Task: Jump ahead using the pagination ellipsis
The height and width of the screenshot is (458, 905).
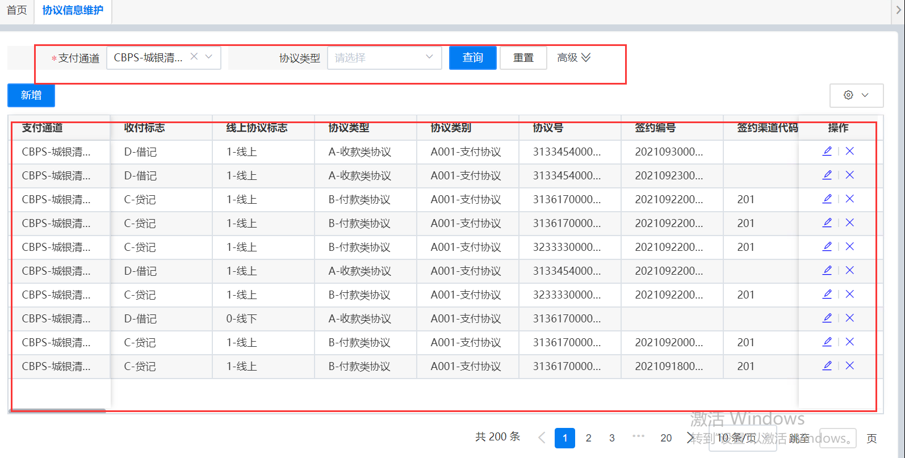Action: (638, 436)
